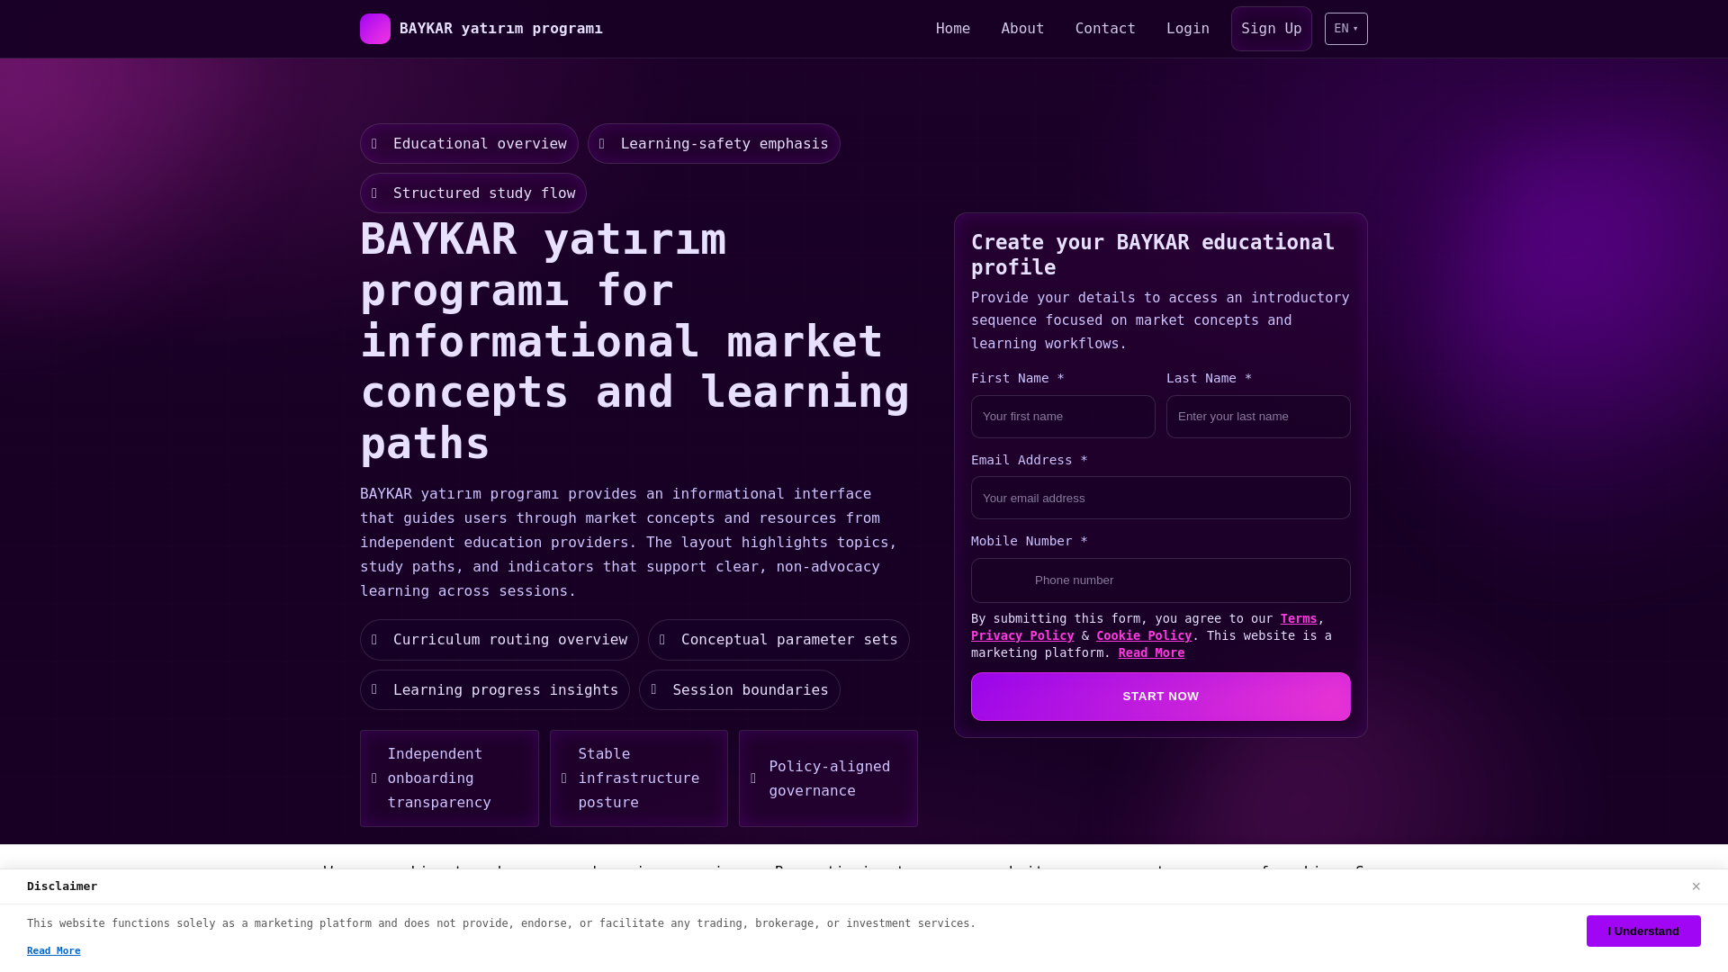Image resolution: width=1728 pixels, height=972 pixels.
Task: Click the Curriculum routing overview chip
Action: pyautogui.click(x=499, y=640)
